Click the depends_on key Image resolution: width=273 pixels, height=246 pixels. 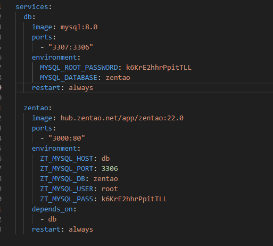52,209
